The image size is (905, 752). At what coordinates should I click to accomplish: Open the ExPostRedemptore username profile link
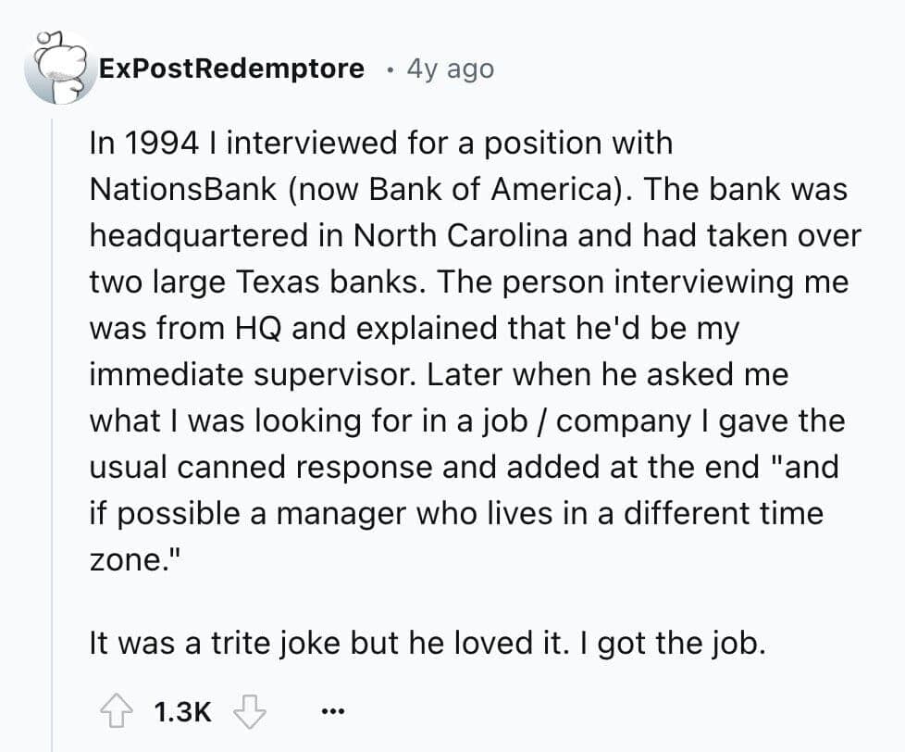point(231,69)
